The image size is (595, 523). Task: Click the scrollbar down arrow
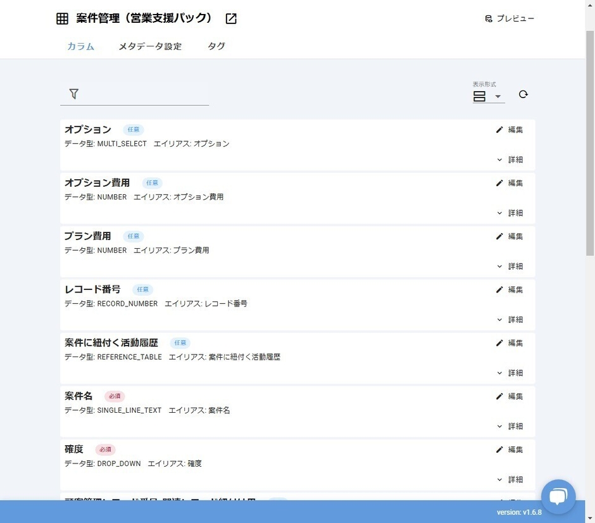tap(590, 518)
